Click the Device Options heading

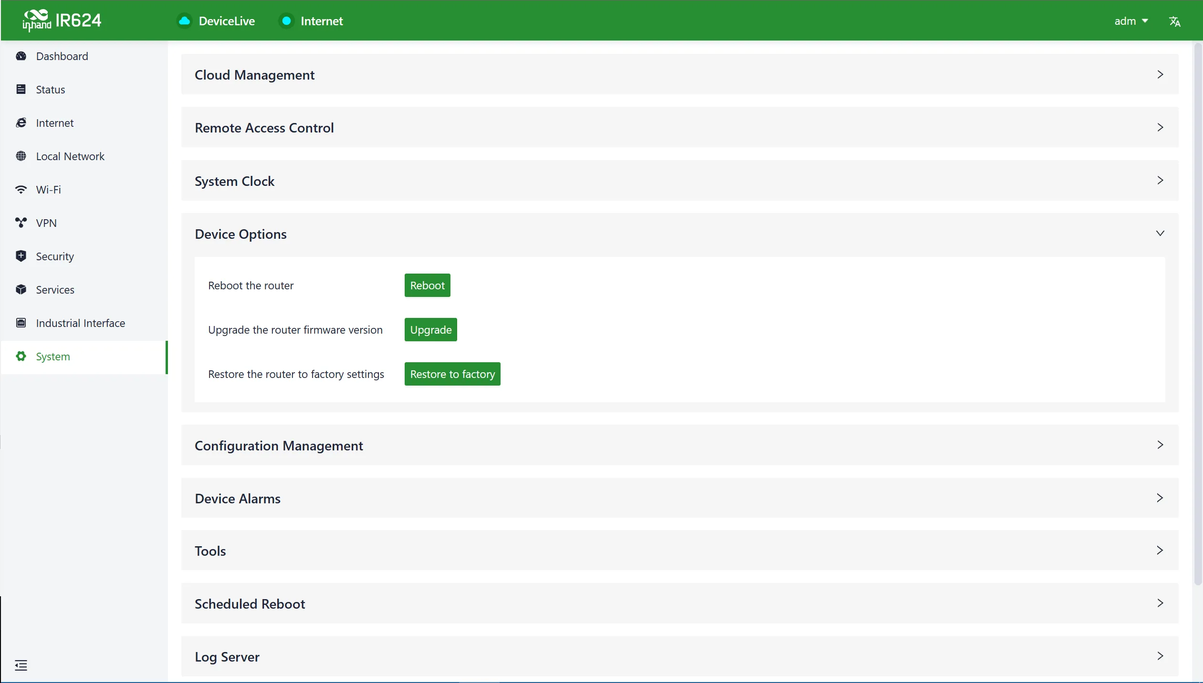[x=241, y=234]
